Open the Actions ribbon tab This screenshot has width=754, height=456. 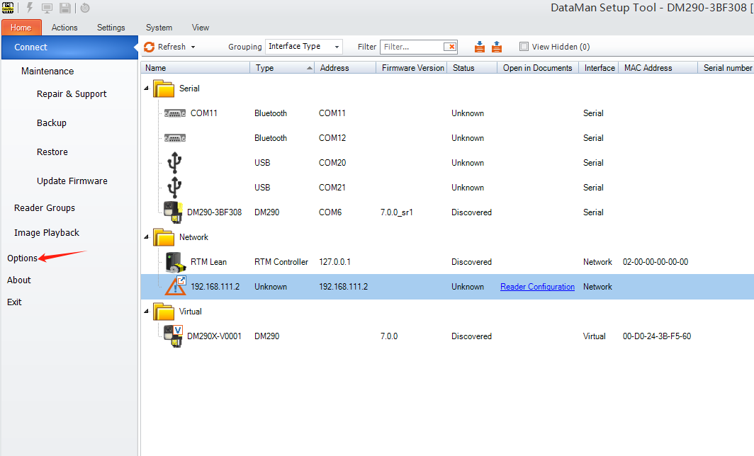(x=64, y=28)
